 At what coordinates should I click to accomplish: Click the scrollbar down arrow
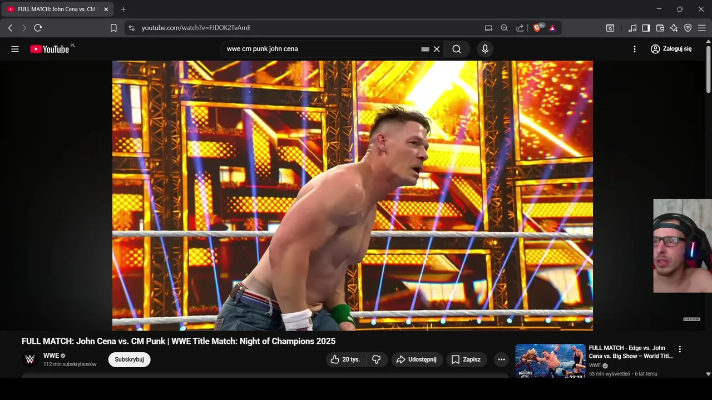708,374
